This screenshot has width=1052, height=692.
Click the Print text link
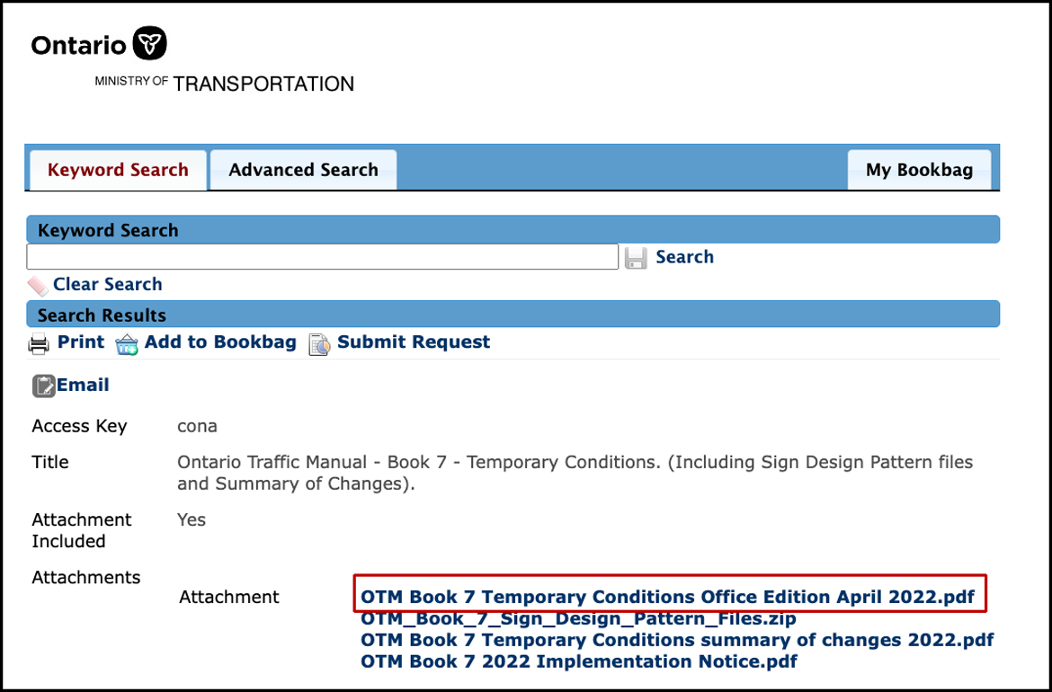pyautogui.click(x=81, y=342)
